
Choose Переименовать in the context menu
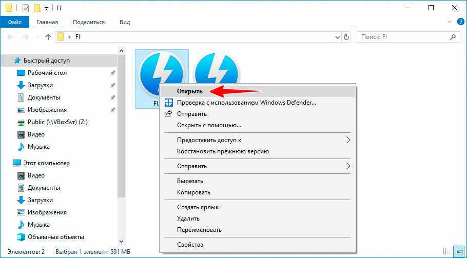(199, 230)
